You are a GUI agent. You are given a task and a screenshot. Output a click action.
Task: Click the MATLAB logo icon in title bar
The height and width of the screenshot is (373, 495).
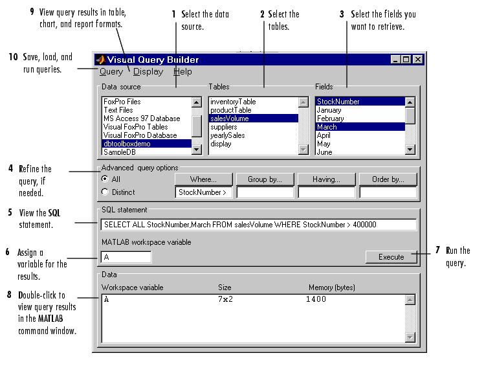(x=101, y=60)
